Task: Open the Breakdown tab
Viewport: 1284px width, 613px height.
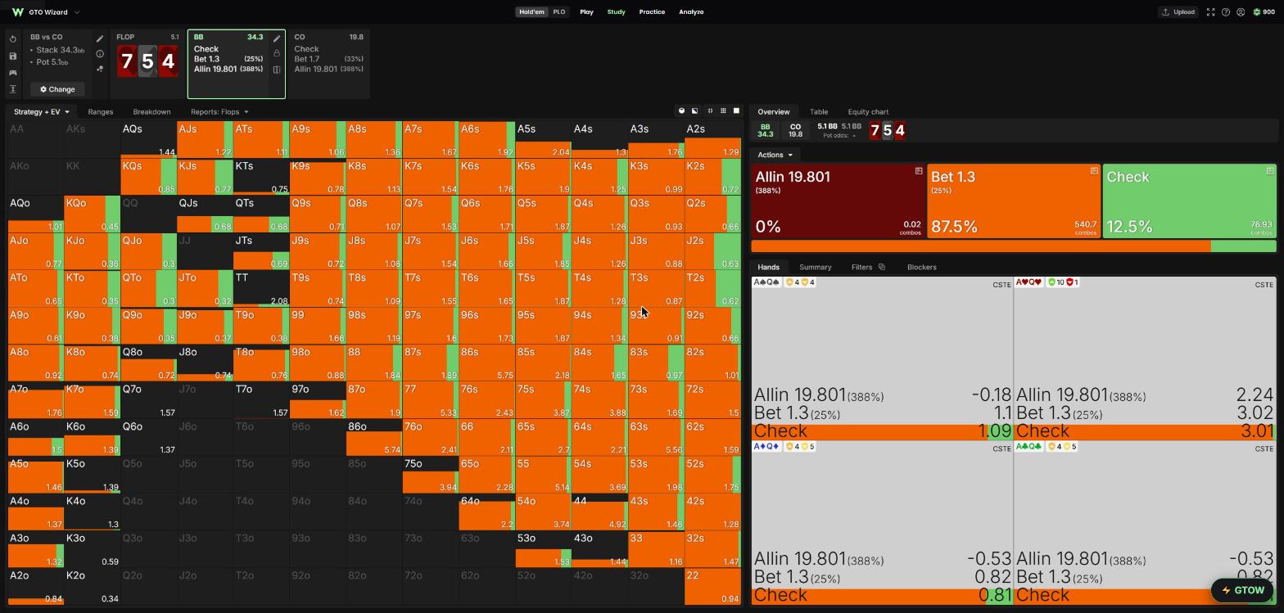Action: [x=151, y=112]
